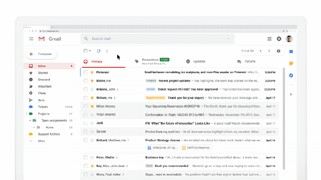Open the select-all dropdown arrow
The width and height of the screenshot is (321, 180).
(x=90, y=51)
